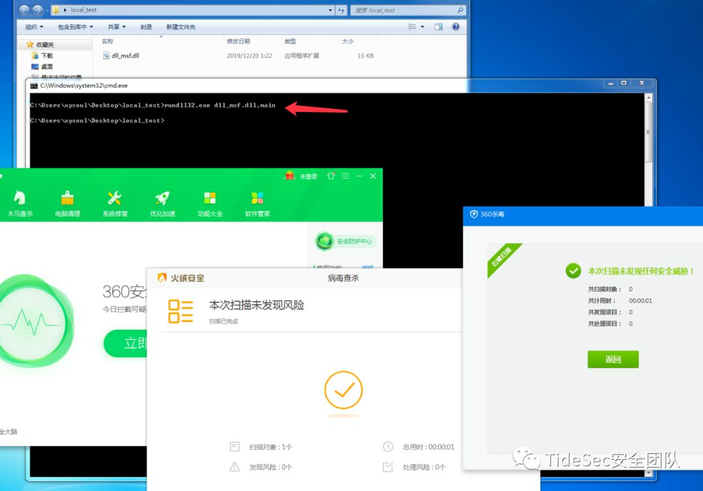Open 木马查杀 trojan scan in 360

[20, 204]
